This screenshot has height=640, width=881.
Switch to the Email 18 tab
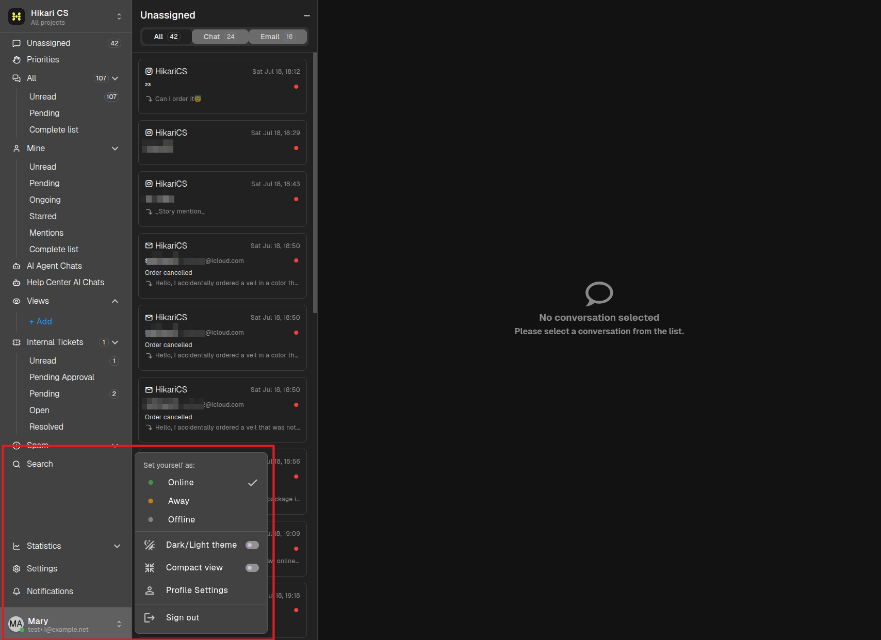278,37
